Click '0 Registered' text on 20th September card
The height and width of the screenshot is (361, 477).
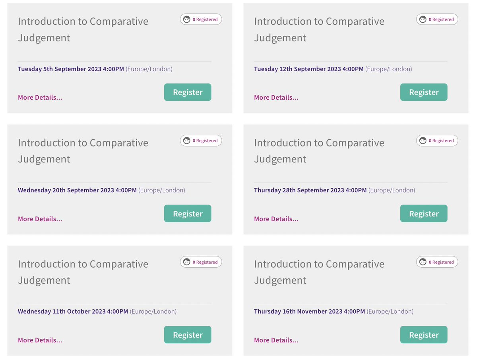(x=205, y=141)
